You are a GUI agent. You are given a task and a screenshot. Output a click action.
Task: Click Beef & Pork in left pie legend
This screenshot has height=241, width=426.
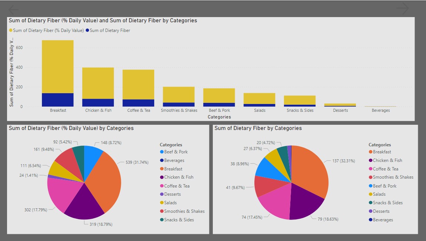pos(174,152)
